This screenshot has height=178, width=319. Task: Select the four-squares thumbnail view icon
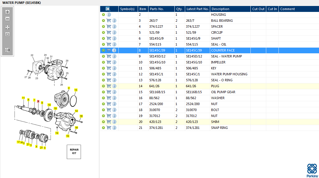tap(7, 27)
